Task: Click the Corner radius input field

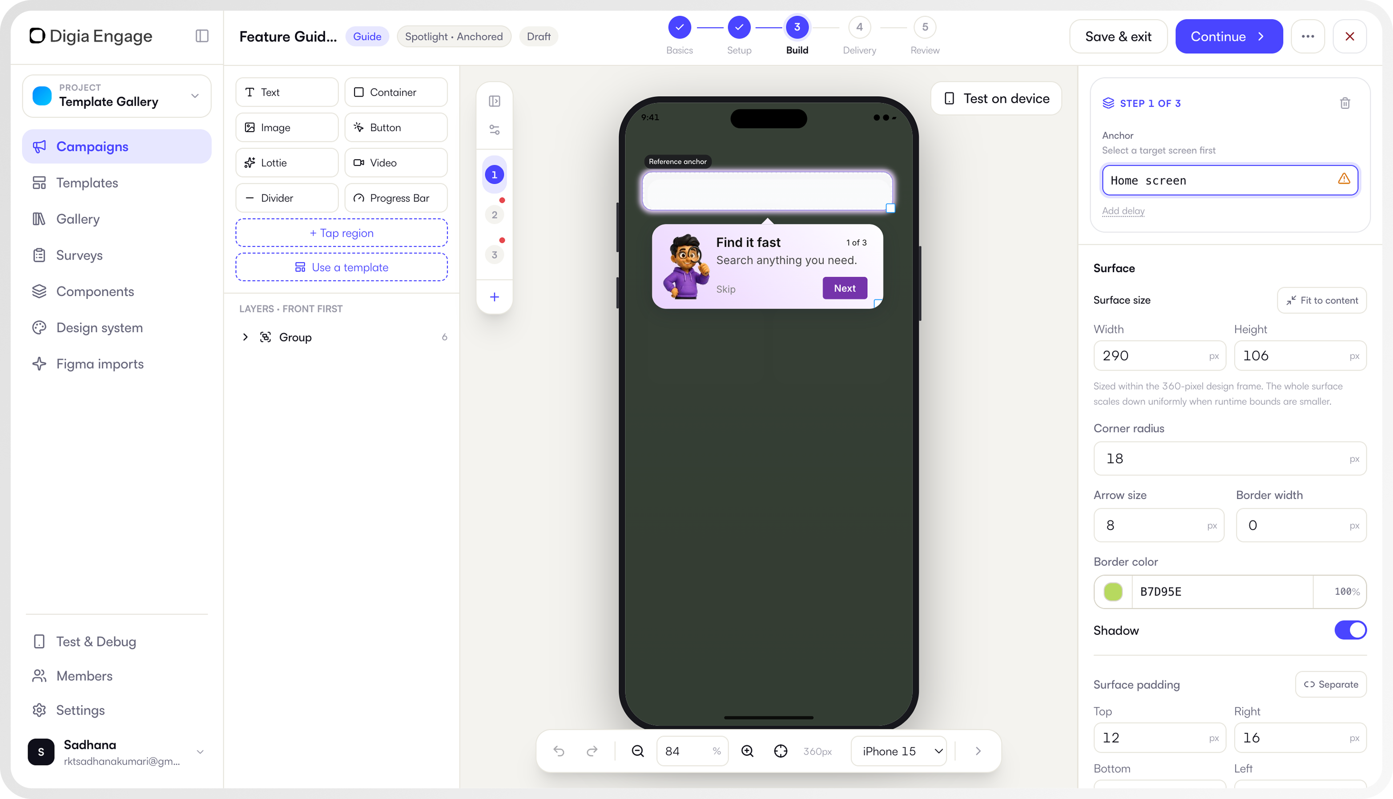Action: click(1229, 459)
